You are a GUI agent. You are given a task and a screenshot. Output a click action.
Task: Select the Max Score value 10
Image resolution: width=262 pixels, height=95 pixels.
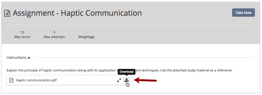tap(22, 32)
